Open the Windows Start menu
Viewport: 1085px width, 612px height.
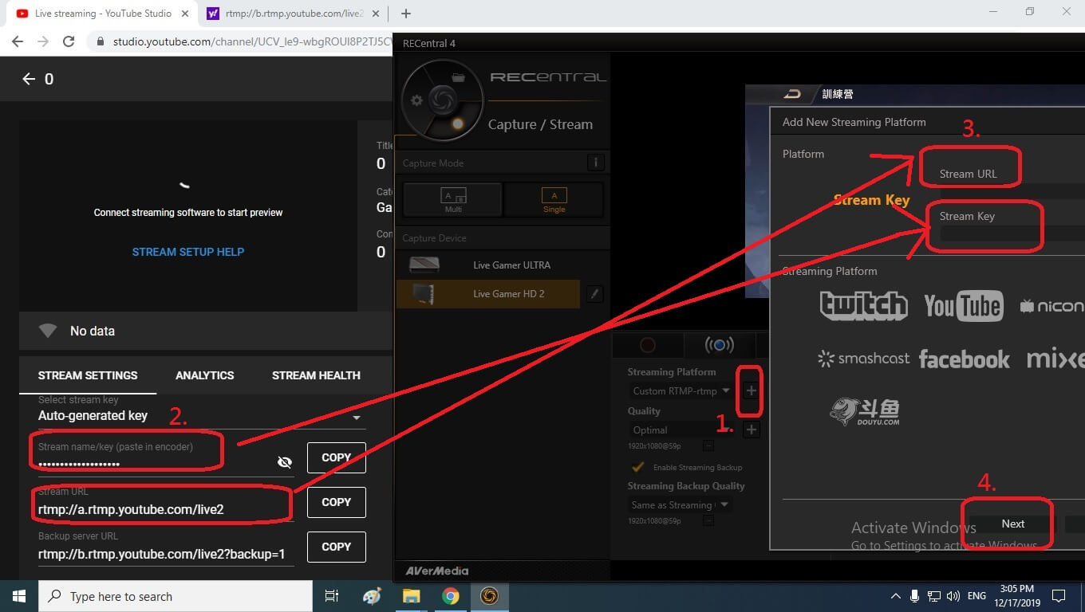tap(18, 596)
